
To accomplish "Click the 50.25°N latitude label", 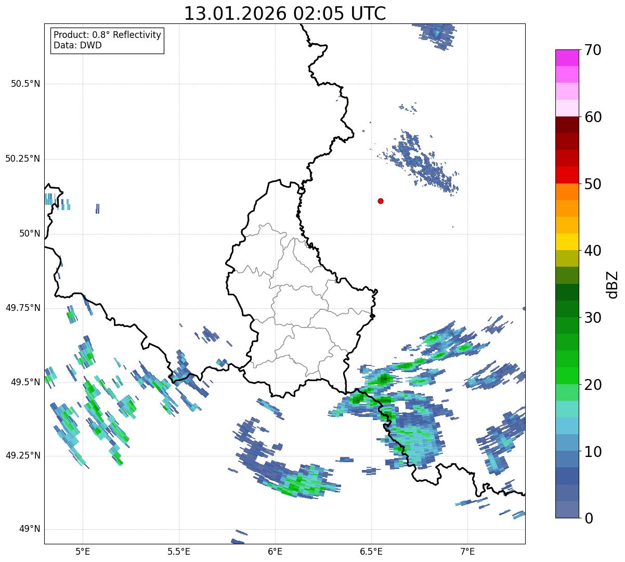I will pyautogui.click(x=22, y=159).
